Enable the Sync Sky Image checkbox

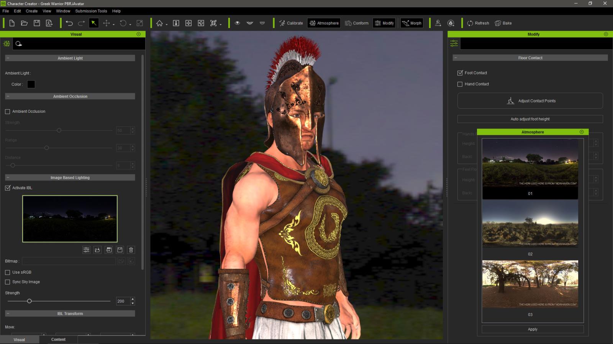7,282
